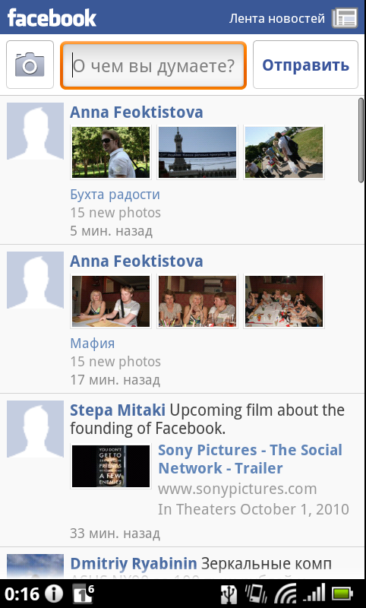This screenshot has height=608, width=366.
Task: Tap the camera icon to add photo
Action: (30, 65)
